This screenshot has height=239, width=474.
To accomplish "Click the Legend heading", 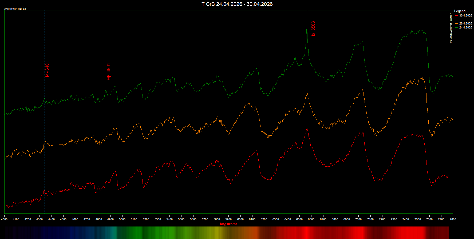I will [x=460, y=11].
